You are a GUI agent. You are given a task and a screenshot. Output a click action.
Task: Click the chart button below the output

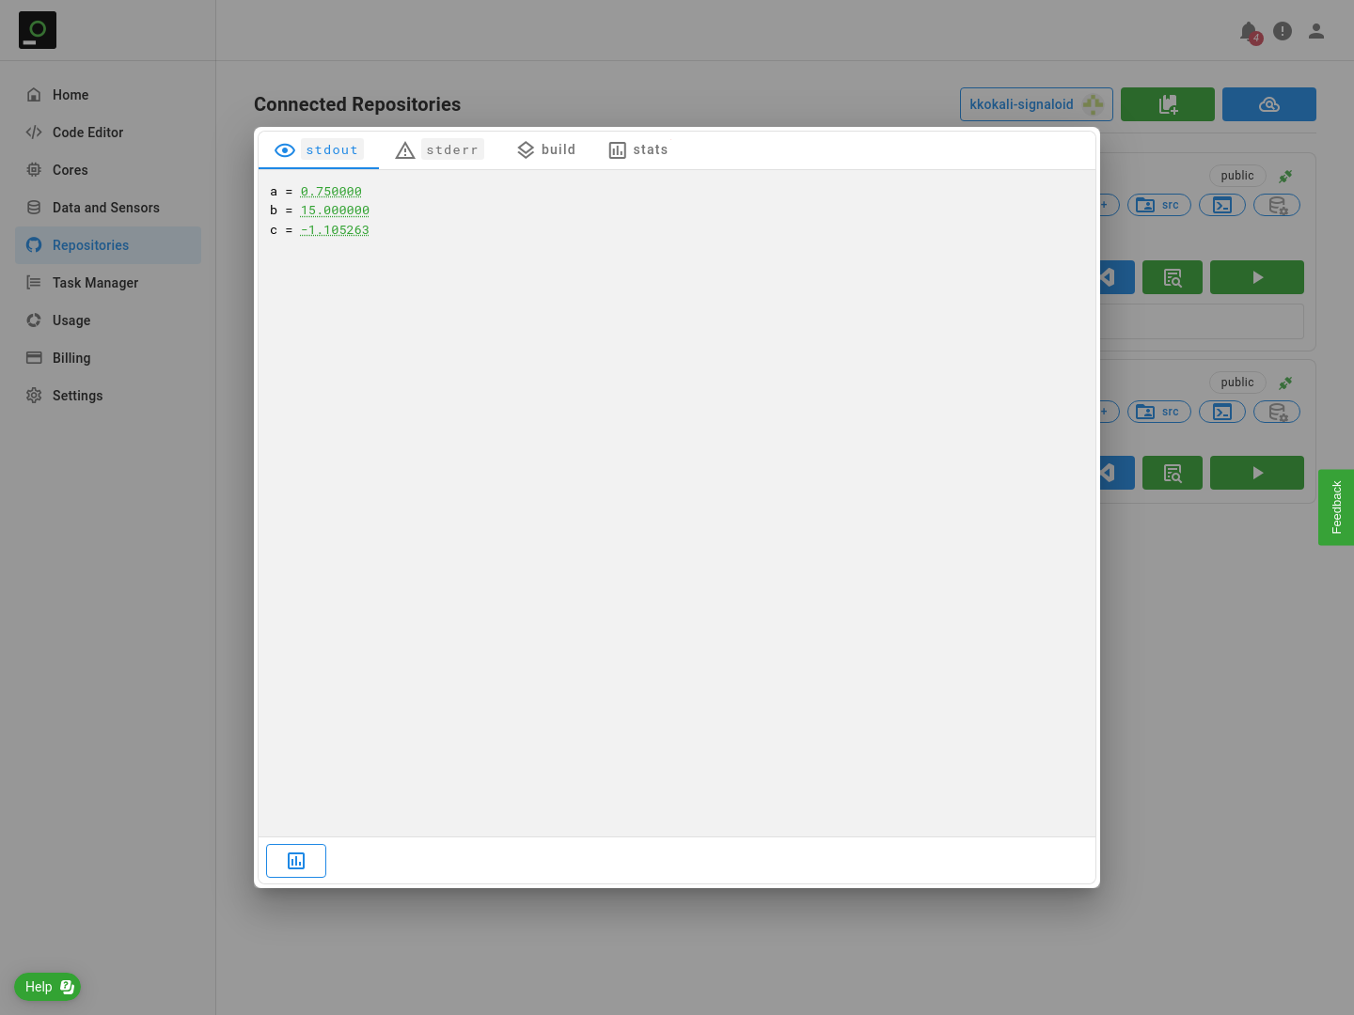pos(296,861)
